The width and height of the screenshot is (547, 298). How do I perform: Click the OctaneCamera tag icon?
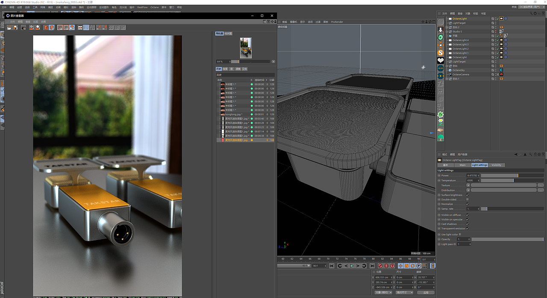pyautogui.click(x=501, y=74)
